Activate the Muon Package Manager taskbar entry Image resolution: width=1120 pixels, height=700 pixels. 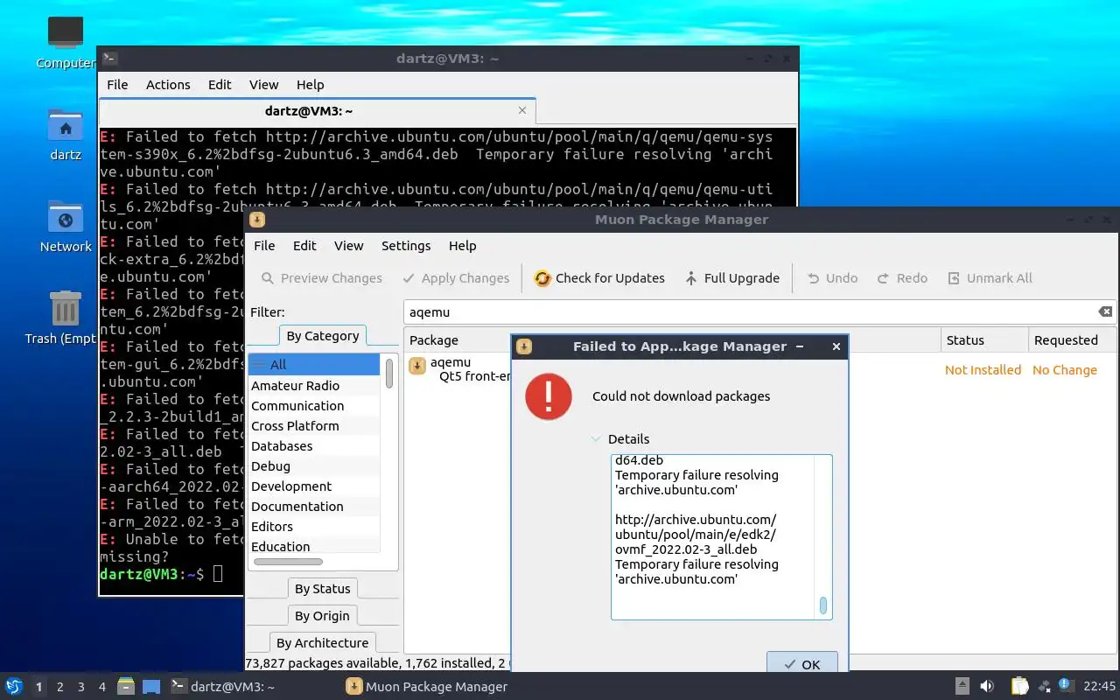427,687
